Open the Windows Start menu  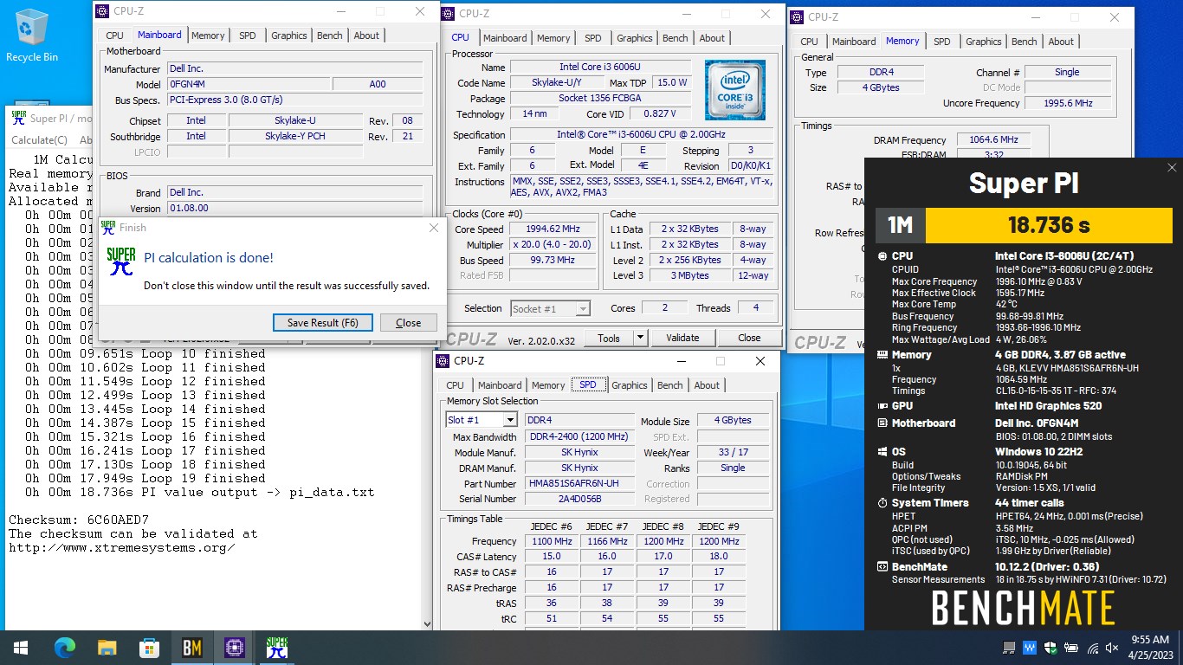pos(21,648)
